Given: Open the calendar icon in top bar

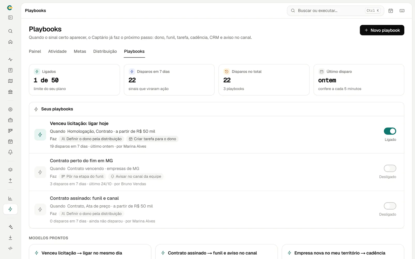Looking at the screenshot, I should (x=391, y=11).
